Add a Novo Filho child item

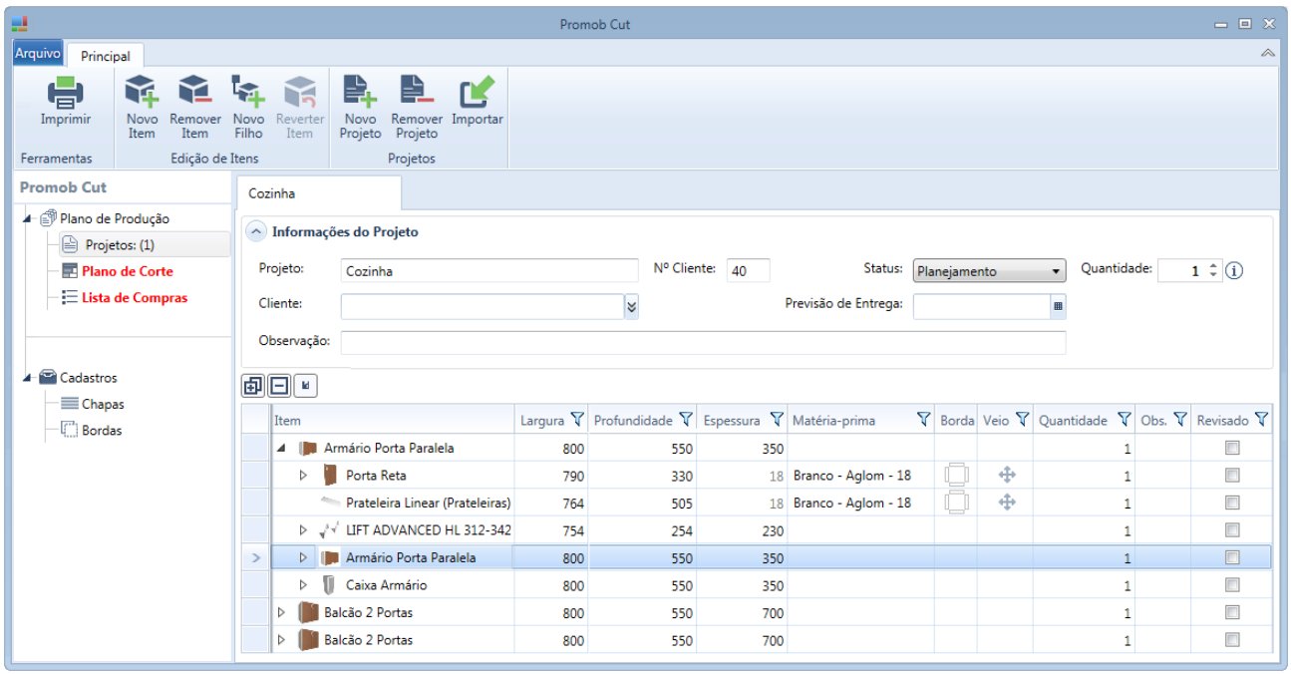(x=247, y=94)
